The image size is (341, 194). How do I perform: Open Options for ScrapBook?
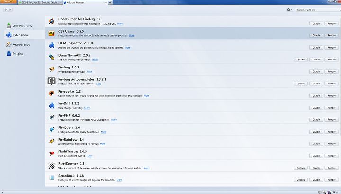(x=301, y=180)
